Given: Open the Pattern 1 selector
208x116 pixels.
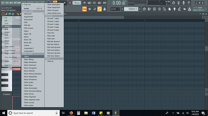Looking at the screenshot, I should pos(131,9).
